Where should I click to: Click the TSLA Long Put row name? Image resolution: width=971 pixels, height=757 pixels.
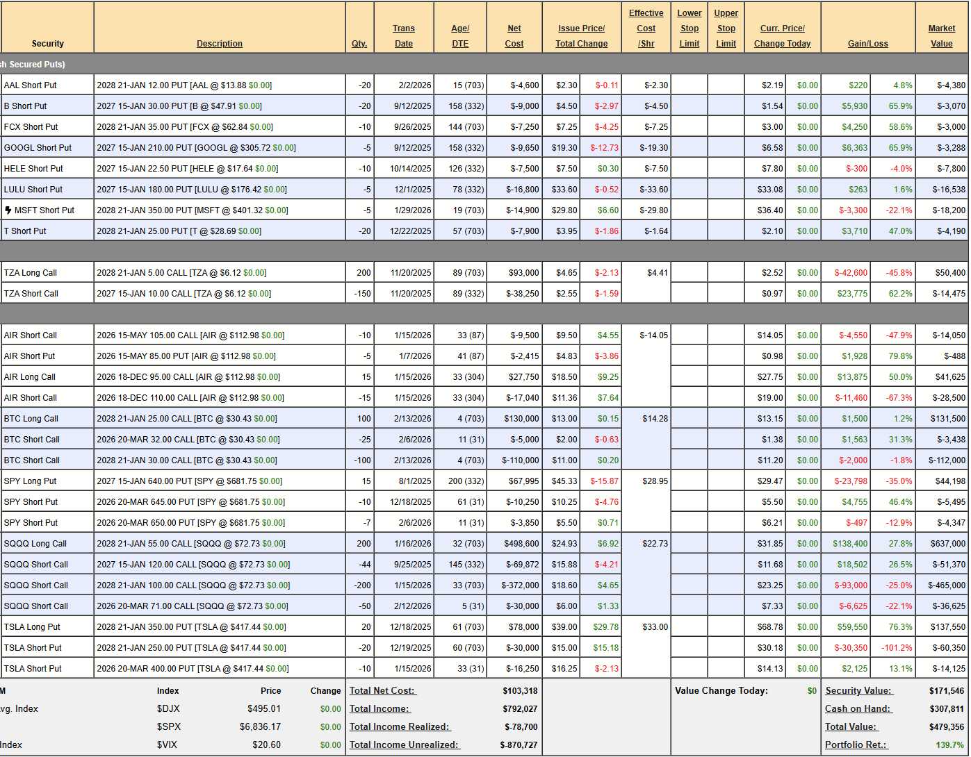coord(32,627)
